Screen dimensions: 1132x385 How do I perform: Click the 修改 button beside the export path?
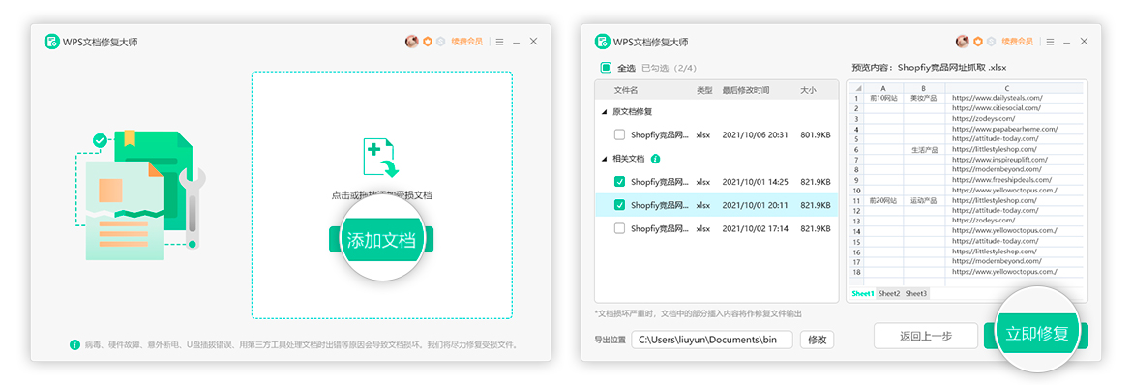click(x=818, y=340)
